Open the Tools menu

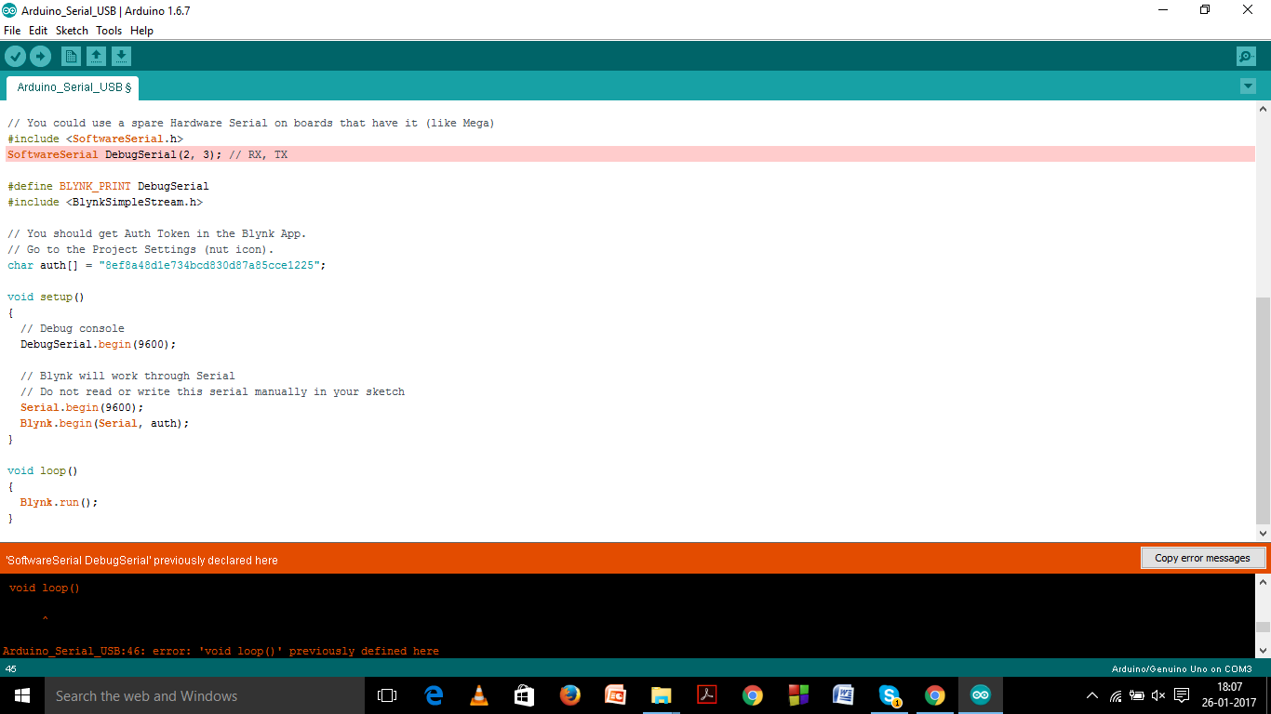(x=109, y=31)
